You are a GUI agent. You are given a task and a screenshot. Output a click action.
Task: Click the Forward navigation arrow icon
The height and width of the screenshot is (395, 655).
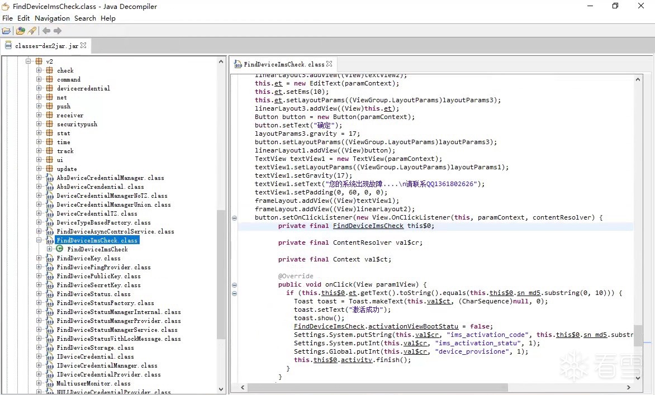(58, 31)
